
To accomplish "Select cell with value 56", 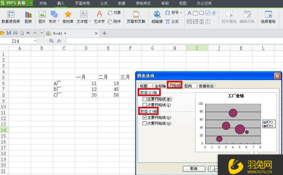I will [x=109, y=95].
